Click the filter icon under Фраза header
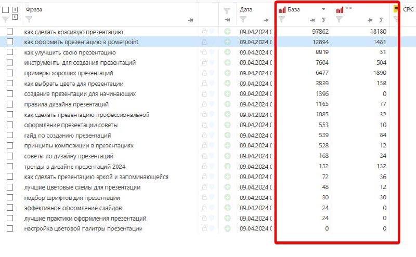Image resolution: width=416 pixels, height=257 pixels. pyautogui.click(x=29, y=19)
